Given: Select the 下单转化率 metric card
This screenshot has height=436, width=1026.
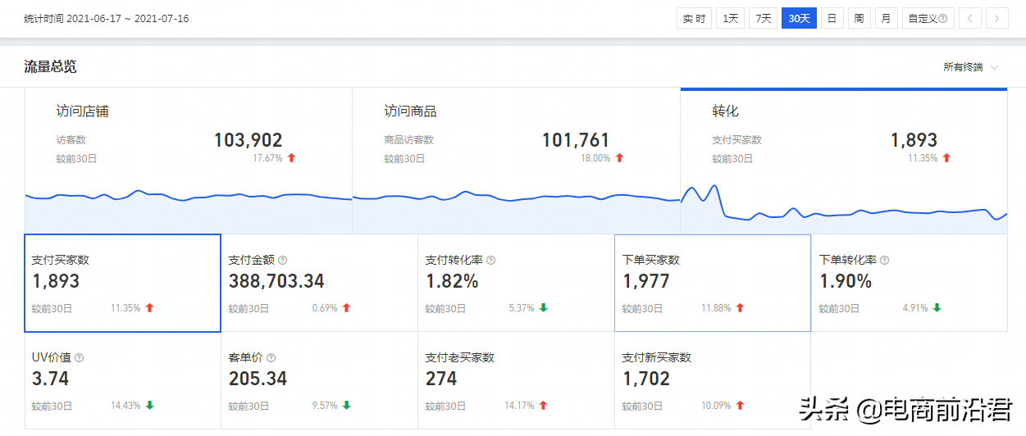Looking at the screenshot, I should (910, 283).
